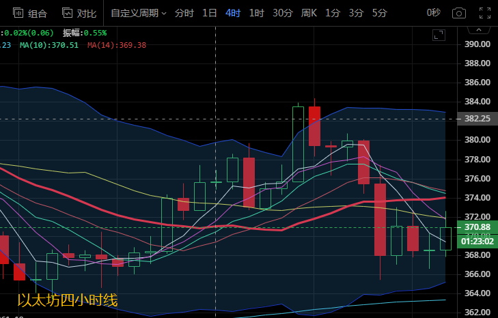Switch to the 1时 one-hour timeframe
Image resolution: width=498 pixels, height=318 pixels.
coord(256,13)
